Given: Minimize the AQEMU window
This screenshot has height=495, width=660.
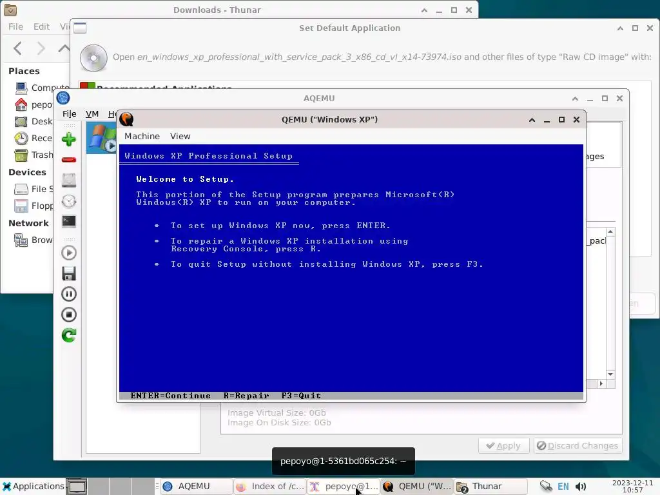Looking at the screenshot, I should point(590,99).
